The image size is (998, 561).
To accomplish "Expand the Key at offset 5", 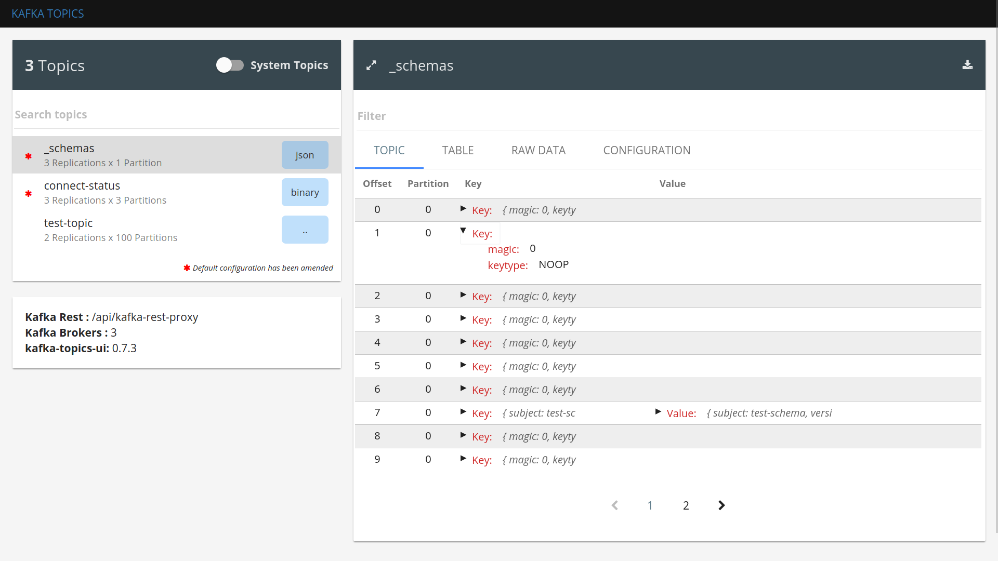I will pos(463,365).
